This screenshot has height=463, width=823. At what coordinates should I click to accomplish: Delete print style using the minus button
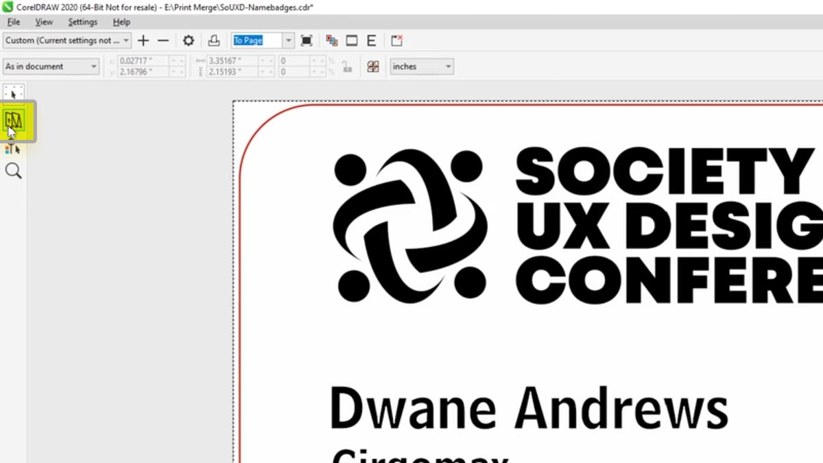163,40
